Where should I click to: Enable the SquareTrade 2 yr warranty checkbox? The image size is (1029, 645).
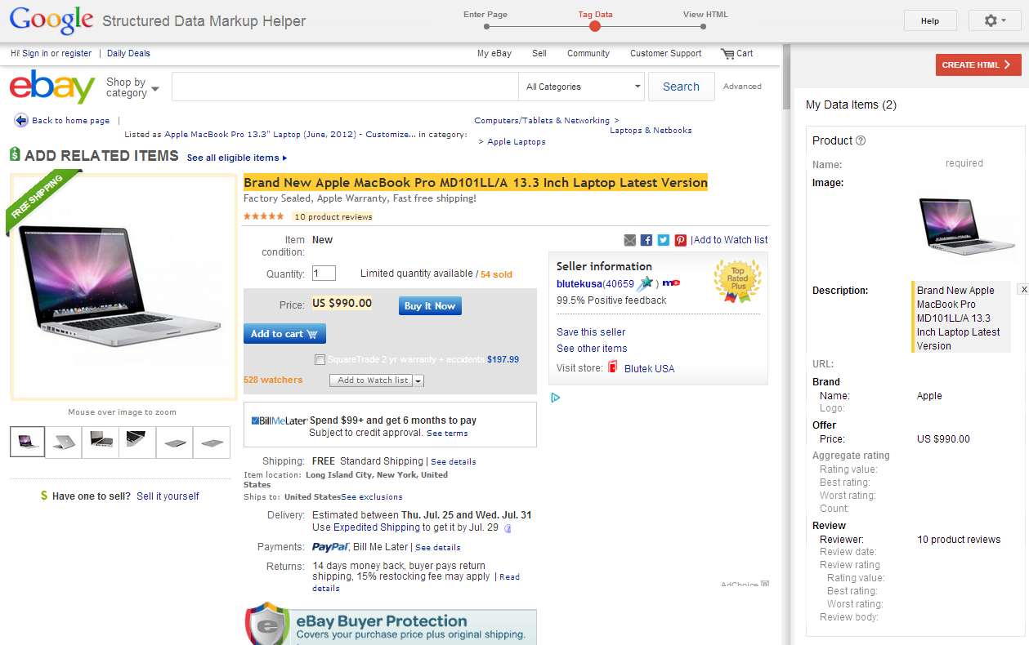[320, 359]
